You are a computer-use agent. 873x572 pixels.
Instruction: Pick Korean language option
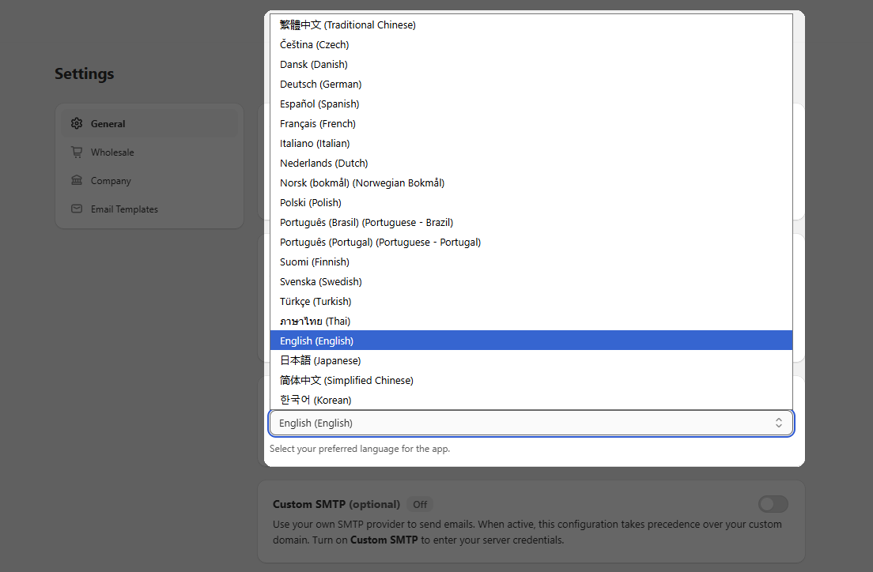click(x=531, y=400)
